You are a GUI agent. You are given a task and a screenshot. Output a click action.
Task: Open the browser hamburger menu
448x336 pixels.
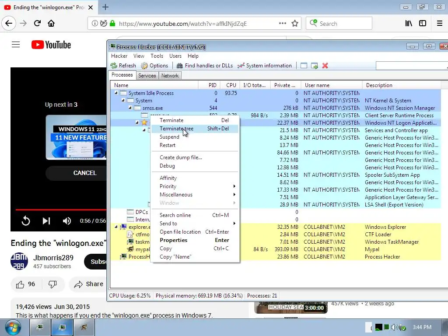[440, 24]
